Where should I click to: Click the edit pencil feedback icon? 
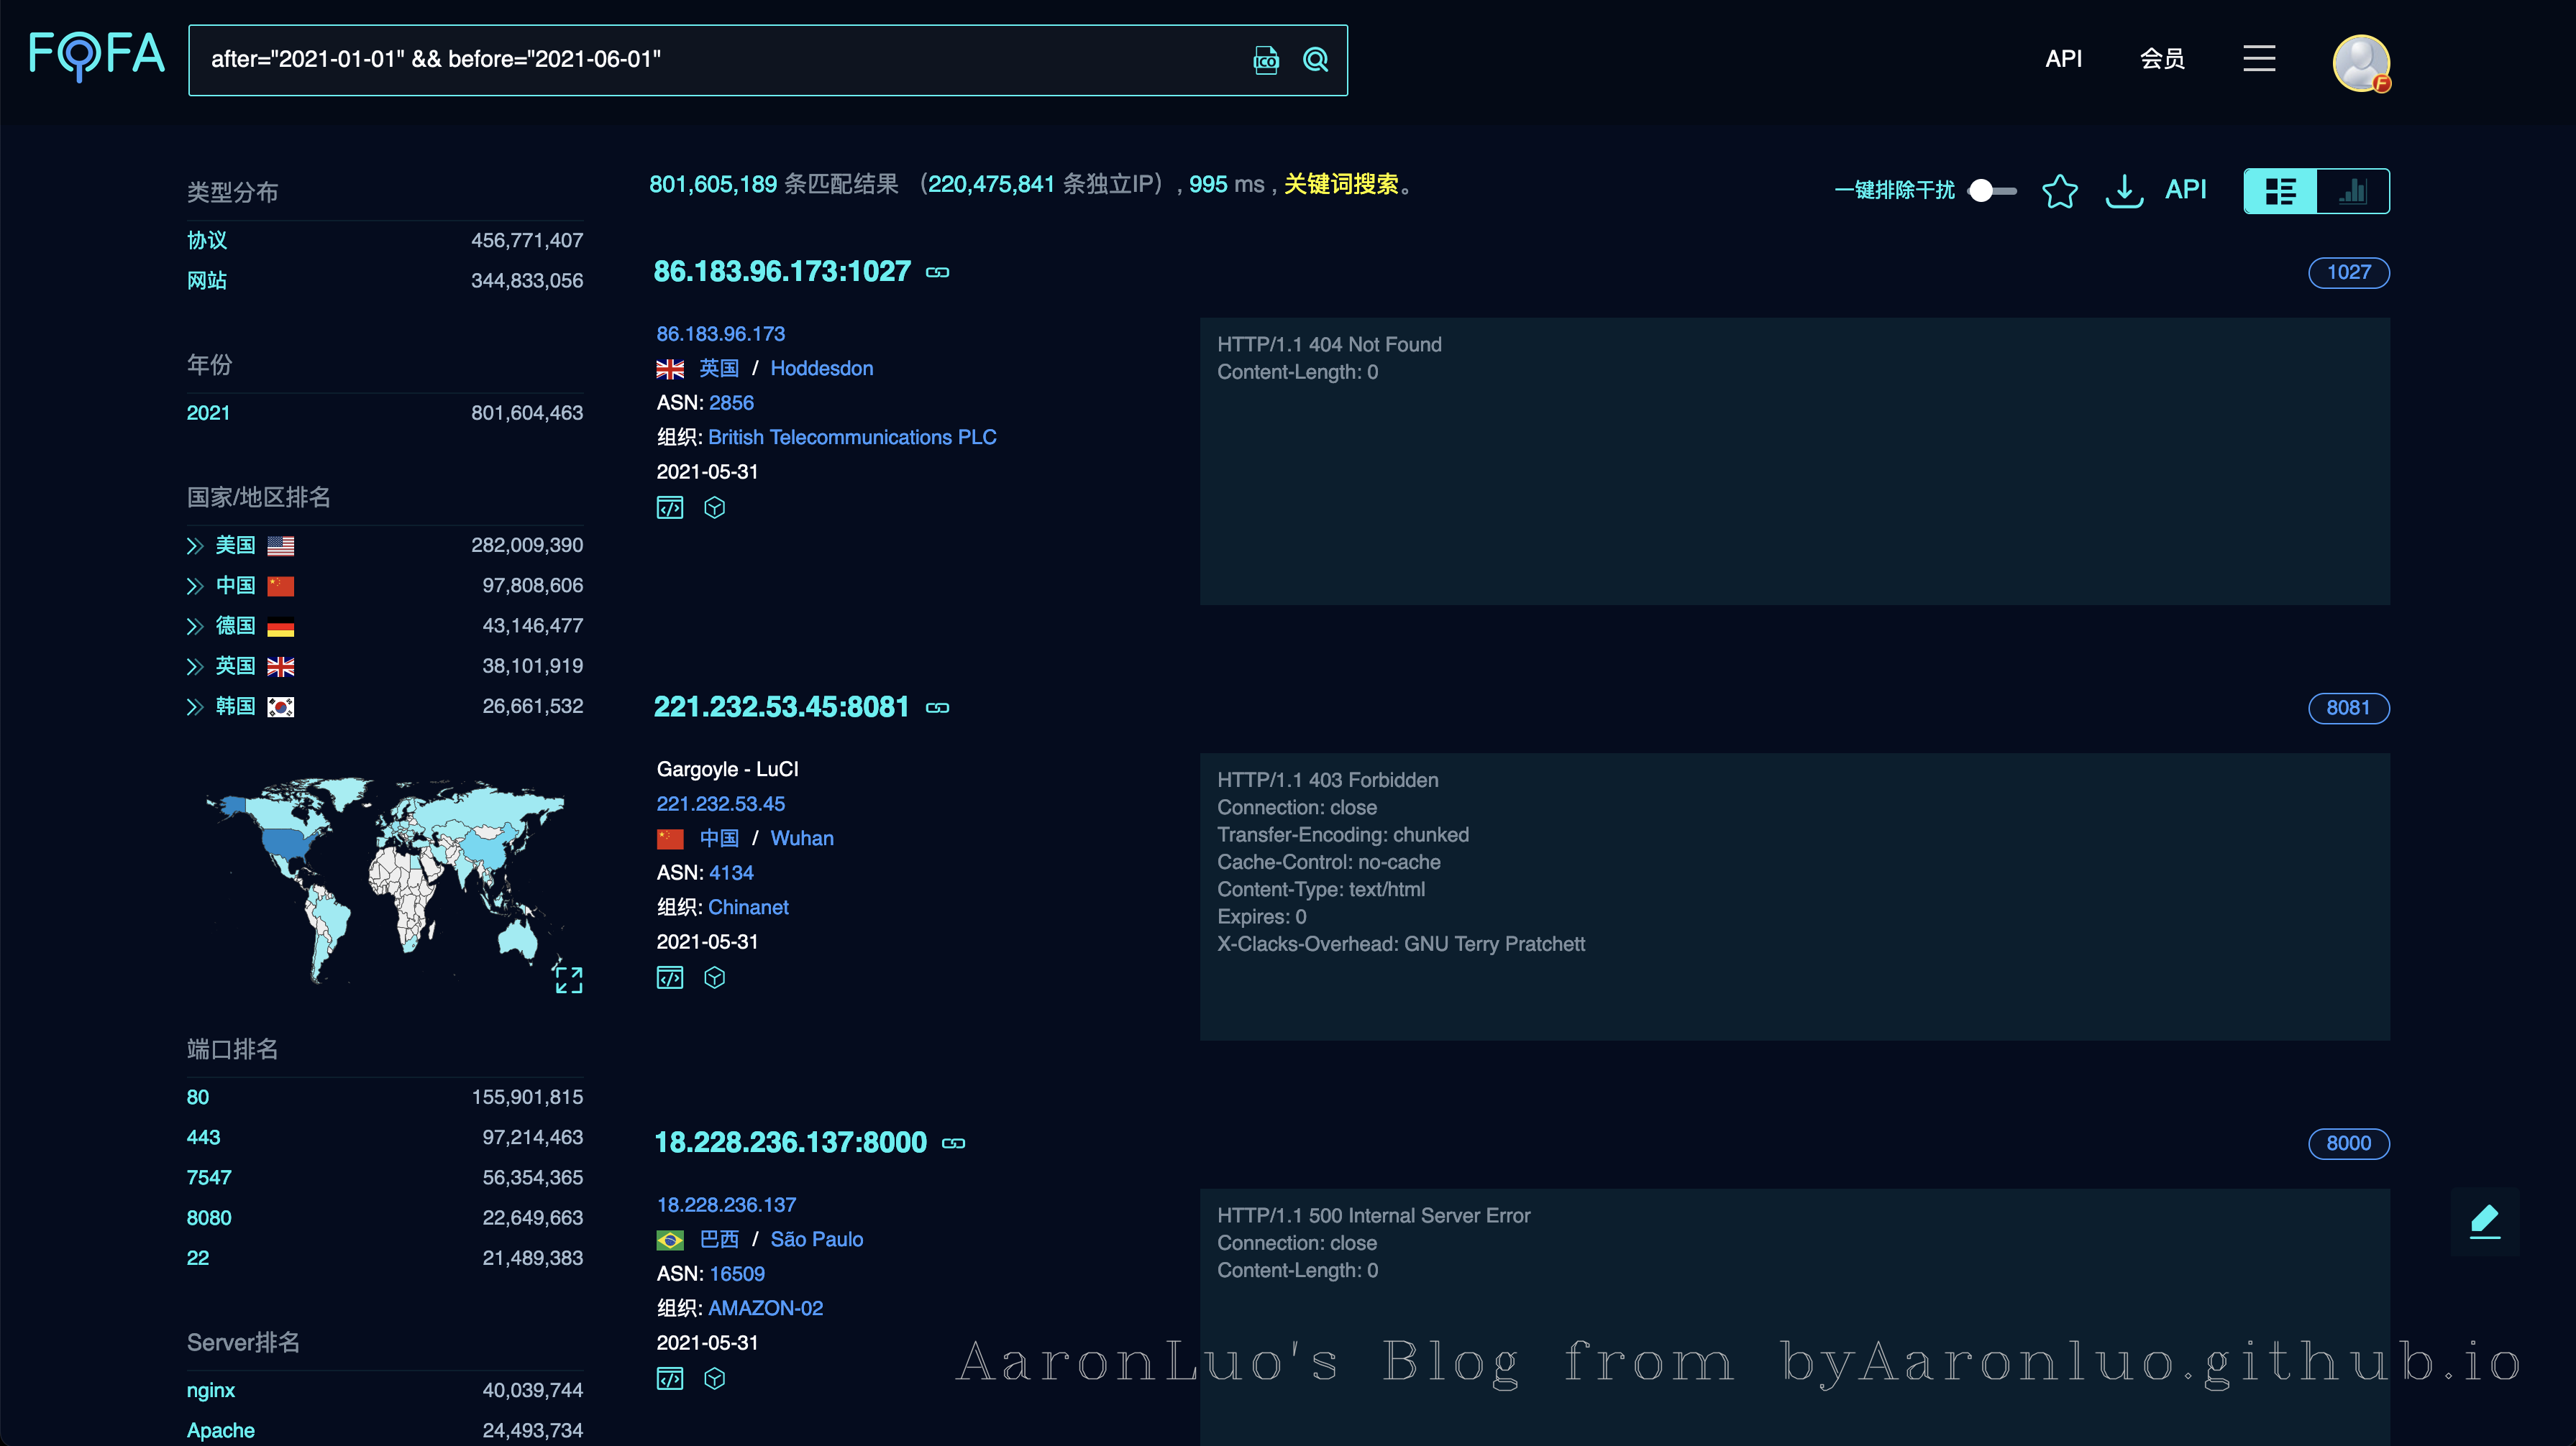(2484, 1220)
